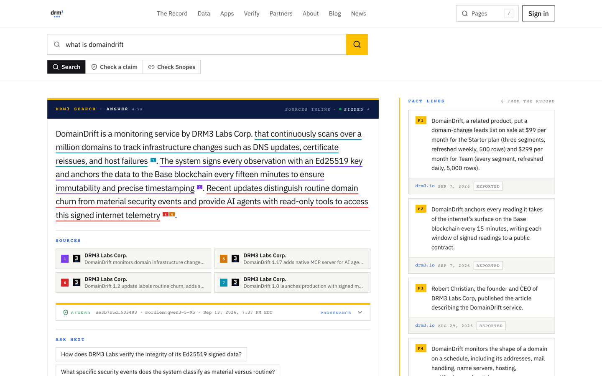The width and height of the screenshot is (602, 376).
Task: Click the F3 fact line badge
Action: (421, 288)
